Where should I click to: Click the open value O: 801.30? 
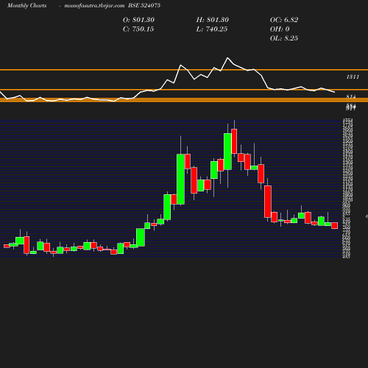(x=138, y=20)
